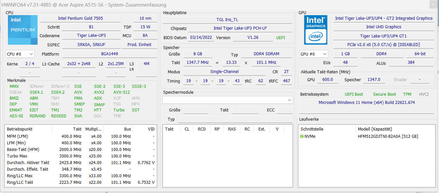Click the empty Speichermodule Typ field
Viewport: 439px width, 193px height.
click(x=235, y=119)
